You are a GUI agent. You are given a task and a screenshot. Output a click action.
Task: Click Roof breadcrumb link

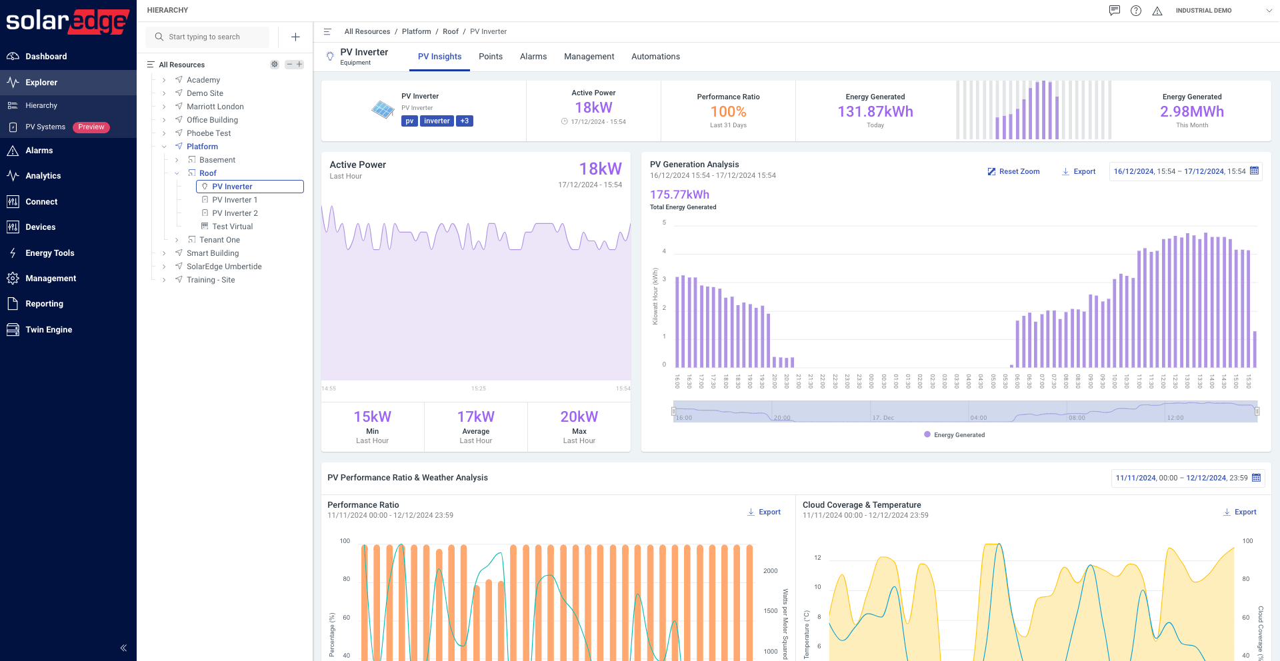coord(451,32)
